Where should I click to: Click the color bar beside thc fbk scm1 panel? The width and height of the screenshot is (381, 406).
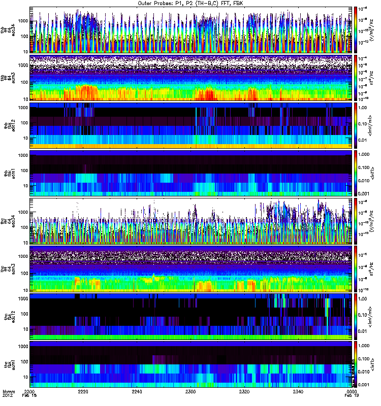356,364
